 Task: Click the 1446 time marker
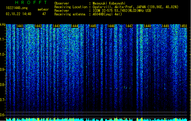pyautogui.click(x=111, y=26)
